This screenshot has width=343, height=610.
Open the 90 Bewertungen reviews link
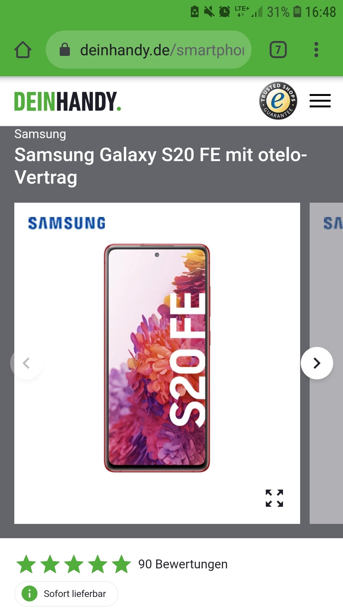pos(183,564)
